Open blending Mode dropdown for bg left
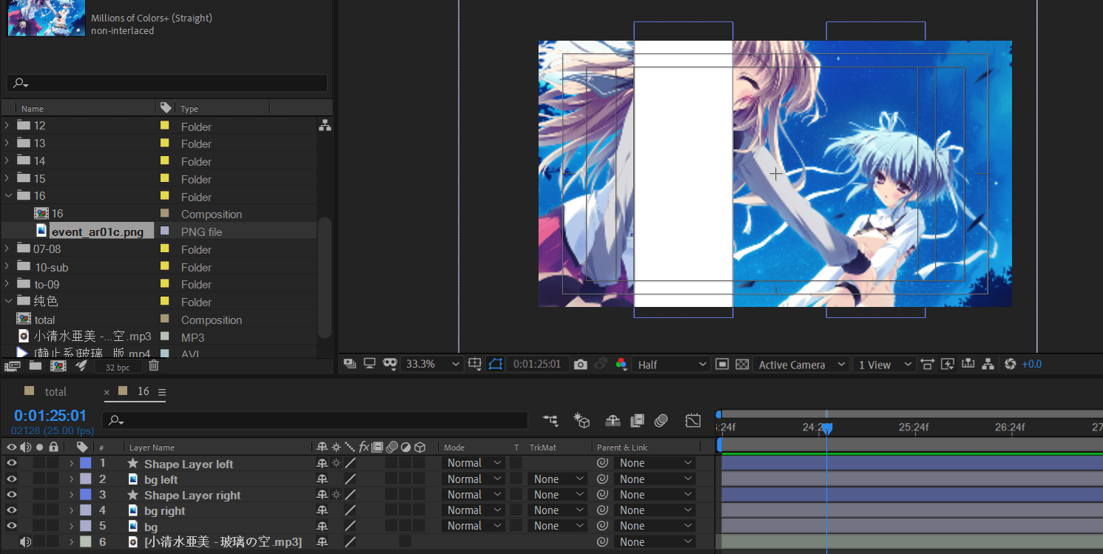Viewport: 1103px width, 554px height. pos(473,479)
